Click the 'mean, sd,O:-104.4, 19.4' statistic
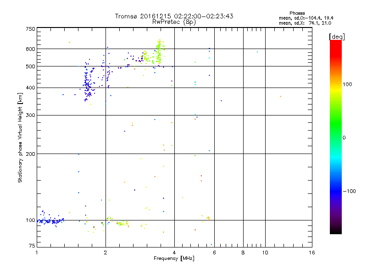The height and width of the screenshot is (275, 367). tap(306, 18)
